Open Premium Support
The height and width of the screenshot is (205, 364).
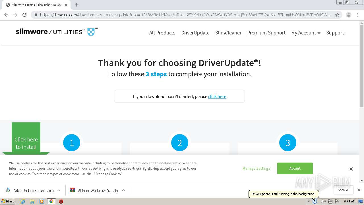(266, 33)
